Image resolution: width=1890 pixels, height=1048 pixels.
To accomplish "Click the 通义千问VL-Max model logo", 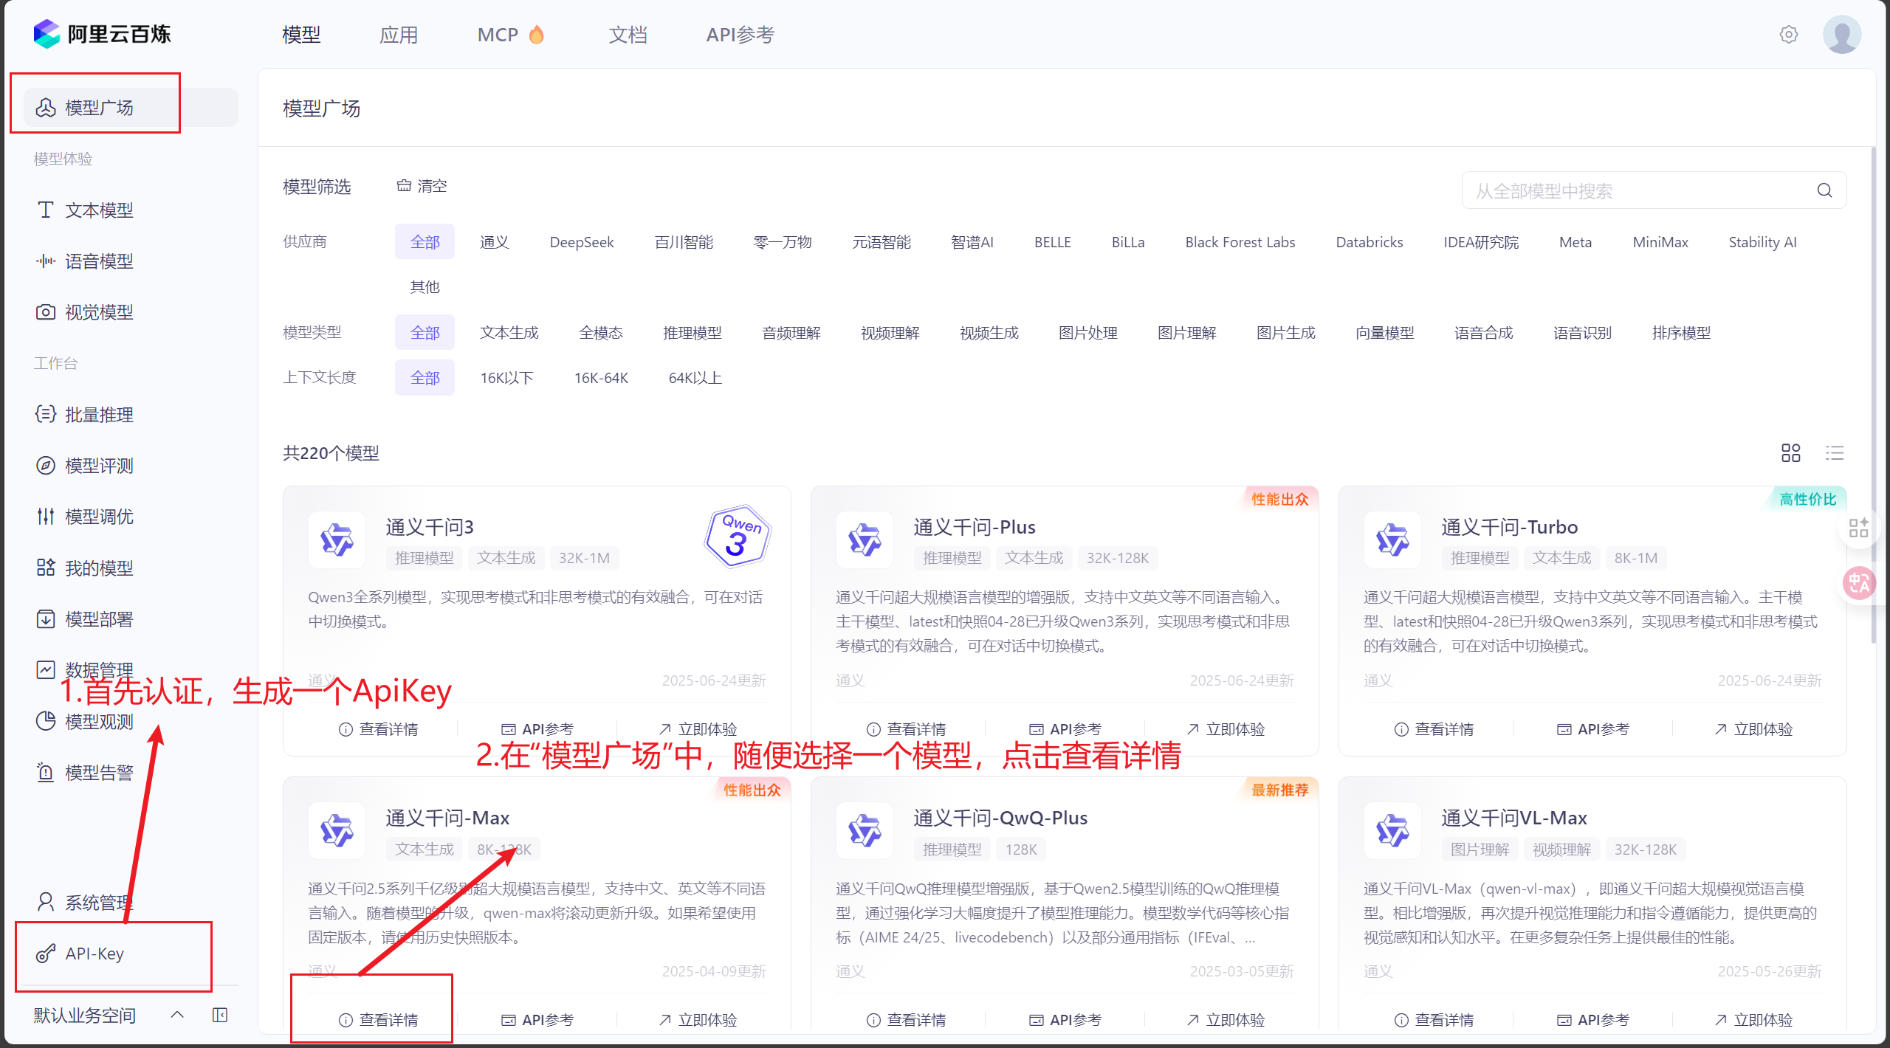I will [1392, 830].
